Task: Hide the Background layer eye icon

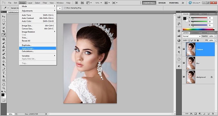Action: (184, 77)
